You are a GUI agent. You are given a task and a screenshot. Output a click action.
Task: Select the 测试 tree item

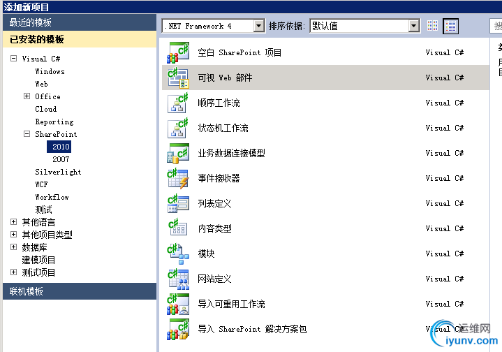[43, 210]
